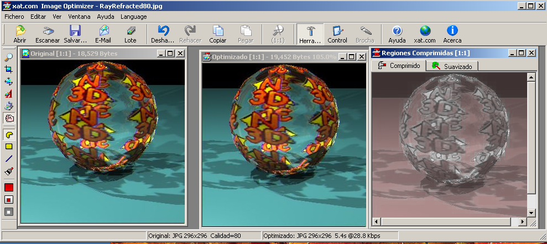Open the Editar menu

tap(38, 17)
